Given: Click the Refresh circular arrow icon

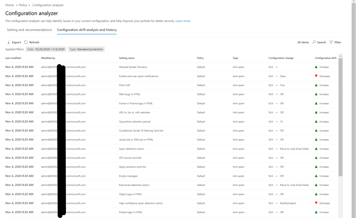Looking at the screenshot, I should pyautogui.click(x=25, y=42).
